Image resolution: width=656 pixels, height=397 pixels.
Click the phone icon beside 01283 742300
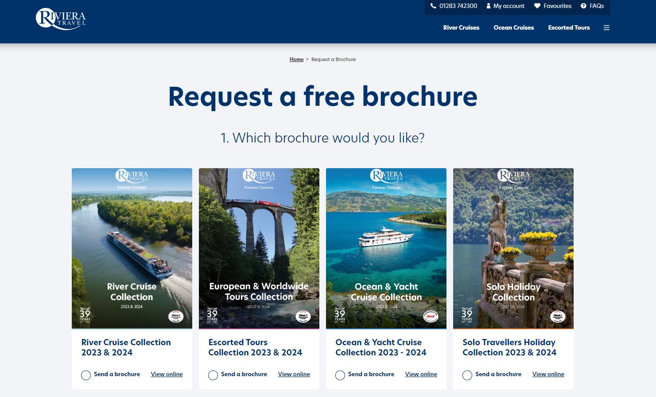(x=433, y=6)
